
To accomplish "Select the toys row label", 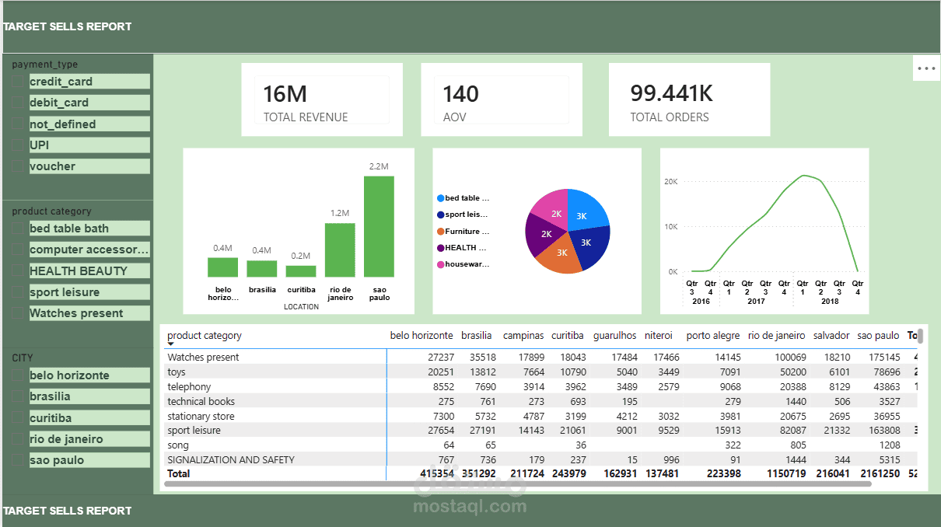I will click(177, 372).
